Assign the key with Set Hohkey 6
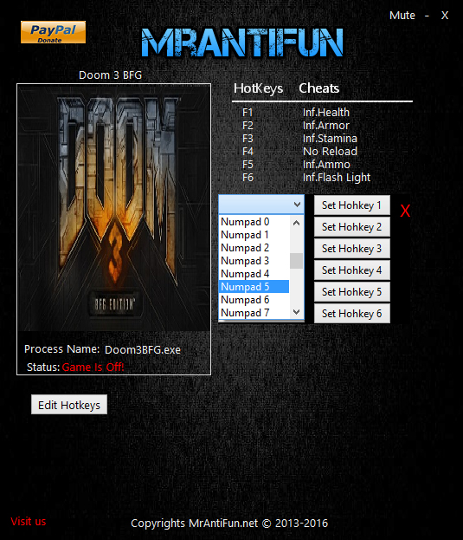This screenshot has width=463, height=540. click(x=352, y=314)
